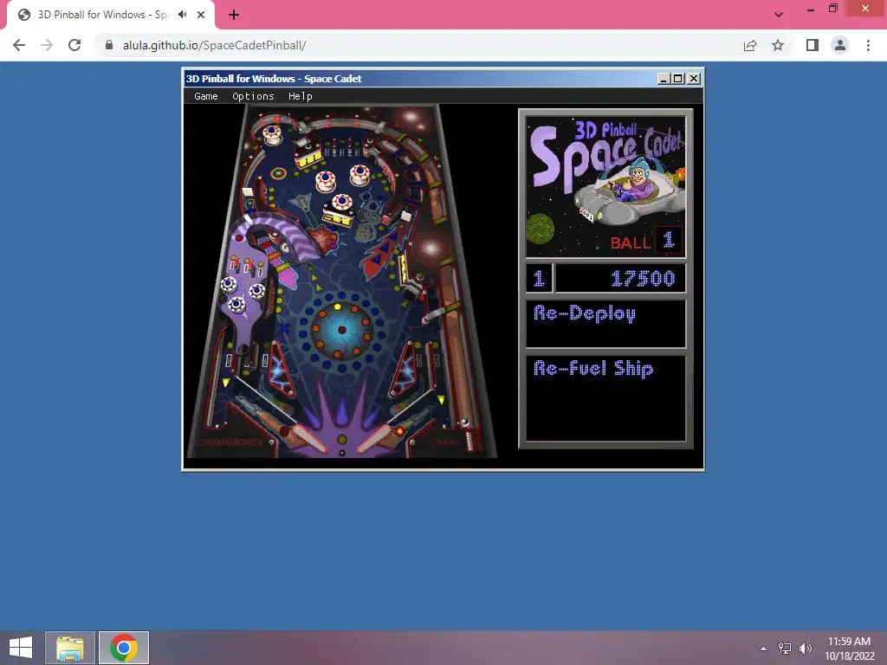
Task: Bookmark this page with star icon
Action: coord(778,45)
